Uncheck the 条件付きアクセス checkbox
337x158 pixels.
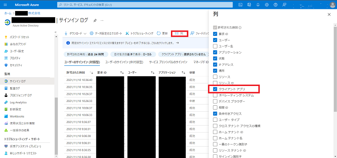(x=215, y=113)
